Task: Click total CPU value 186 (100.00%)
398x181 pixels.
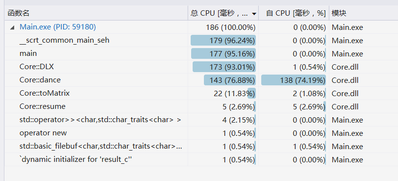Action: (x=230, y=27)
